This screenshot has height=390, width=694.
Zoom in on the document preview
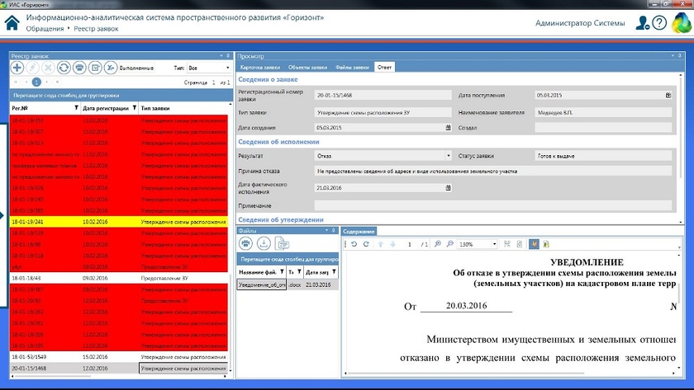click(x=437, y=245)
